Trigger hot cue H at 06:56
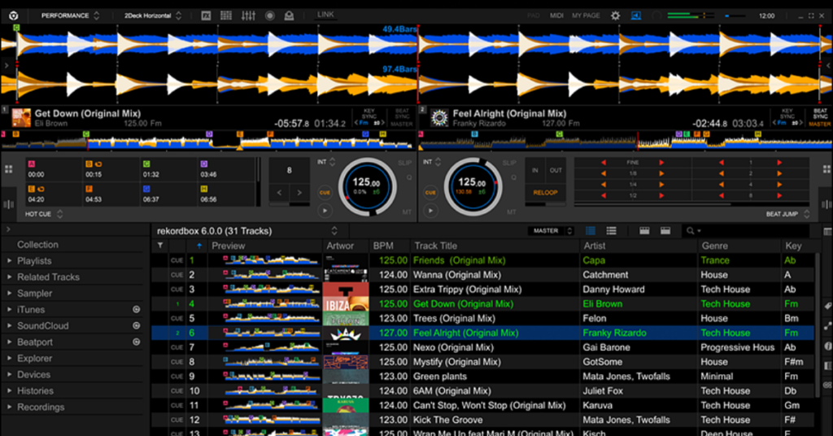Viewport: 833px width, 436px height. (x=226, y=194)
